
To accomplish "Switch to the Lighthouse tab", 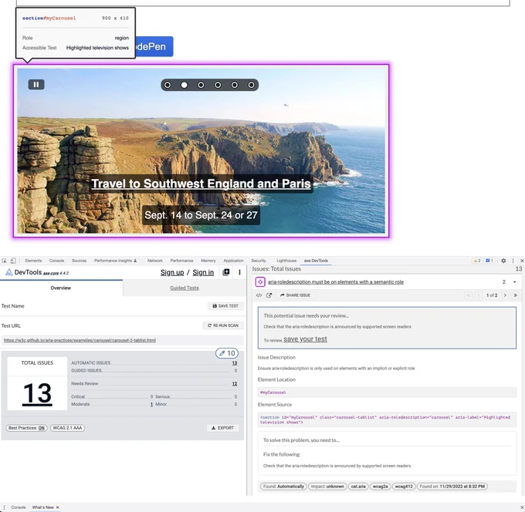I will [x=286, y=261].
